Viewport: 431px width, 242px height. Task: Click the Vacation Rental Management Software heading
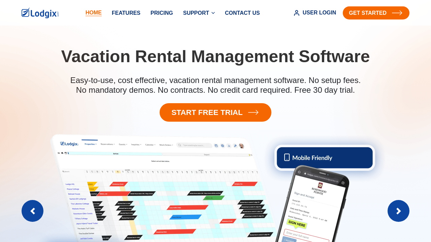[x=215, y=56]
